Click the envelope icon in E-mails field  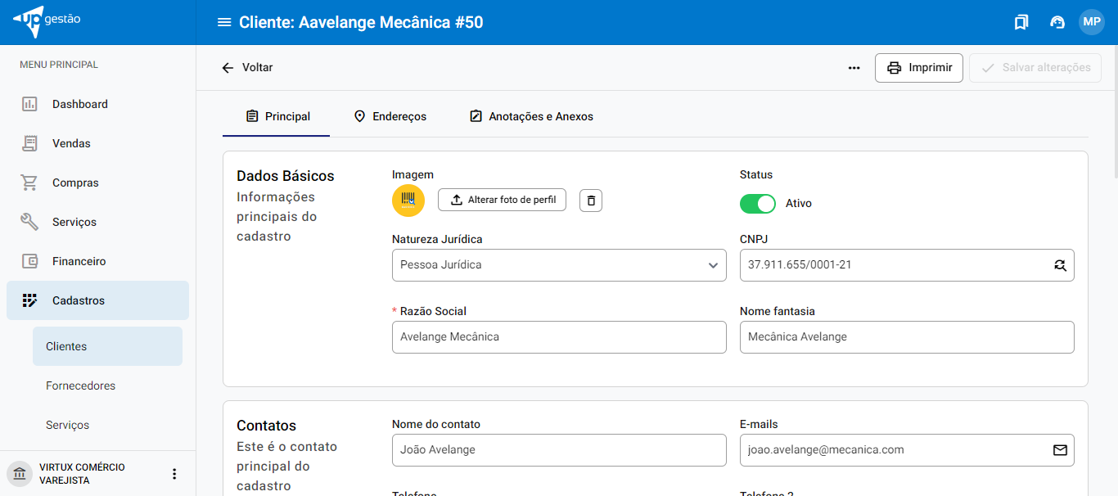click(x=1060, y=450)
